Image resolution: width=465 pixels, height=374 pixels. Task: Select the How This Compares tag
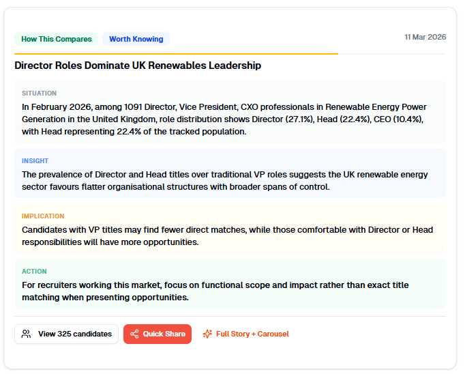[x=57, y=39]
